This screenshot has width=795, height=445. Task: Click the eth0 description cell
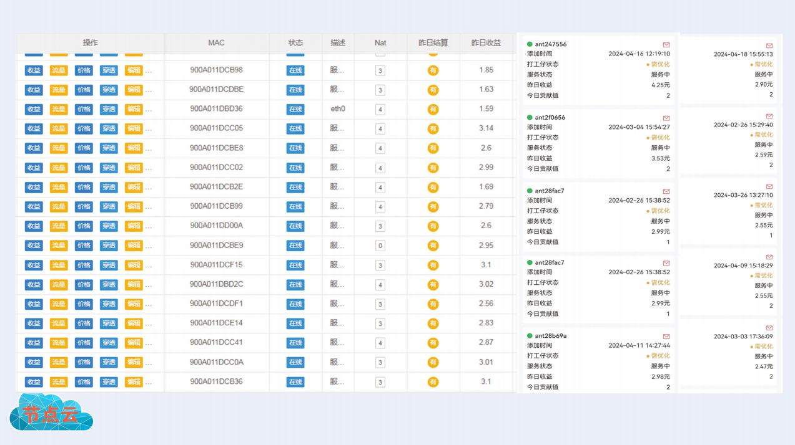[338, 109]
